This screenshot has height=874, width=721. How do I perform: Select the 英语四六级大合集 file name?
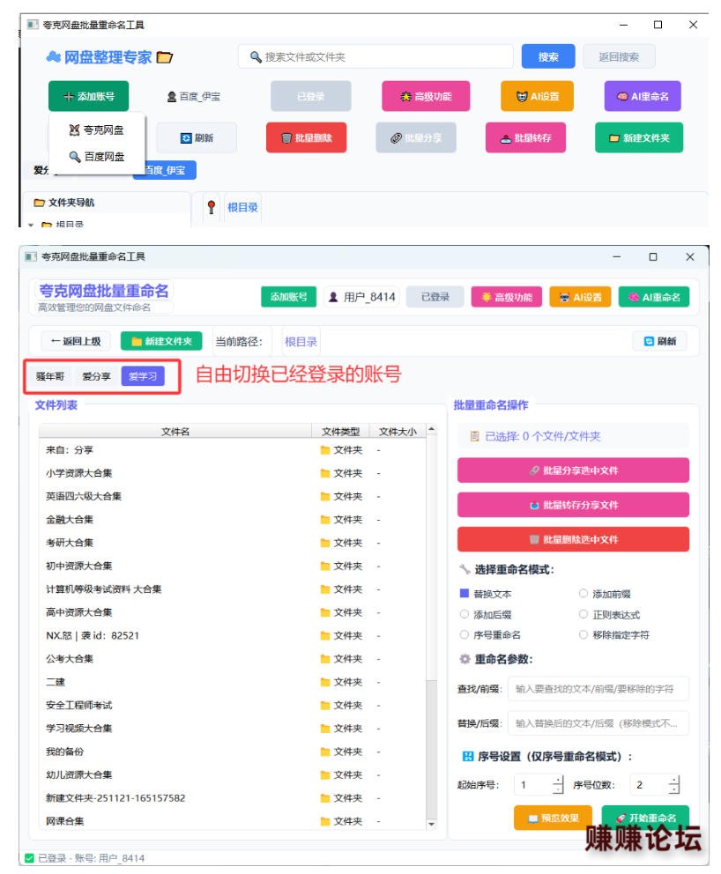pyautogui.click(x=84, y=496)
